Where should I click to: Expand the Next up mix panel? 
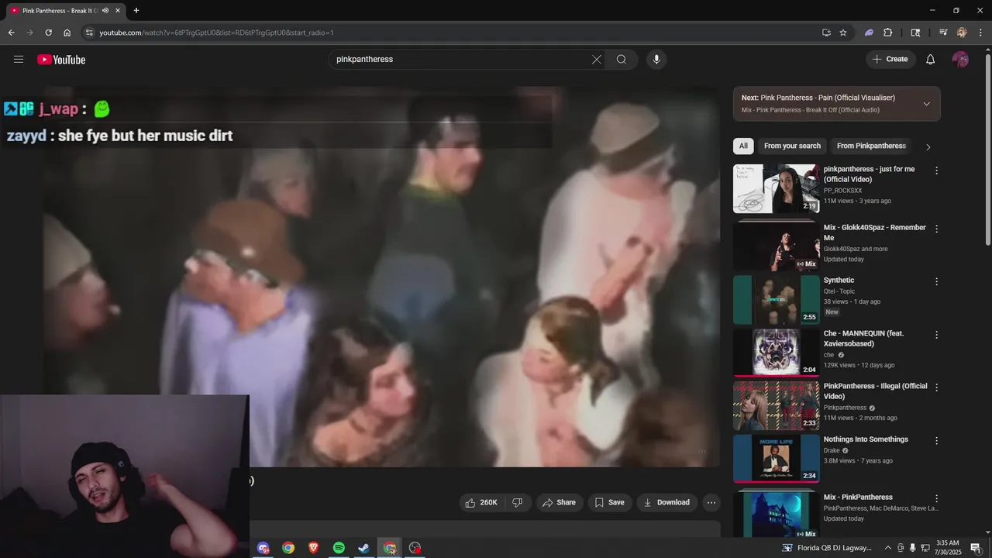click(x=926, y=104)
